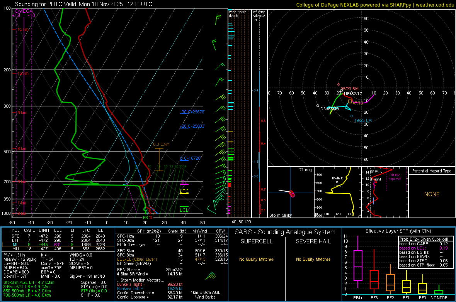Click the blue 'Bunkers Left =' storm motion row

[150, 289]
